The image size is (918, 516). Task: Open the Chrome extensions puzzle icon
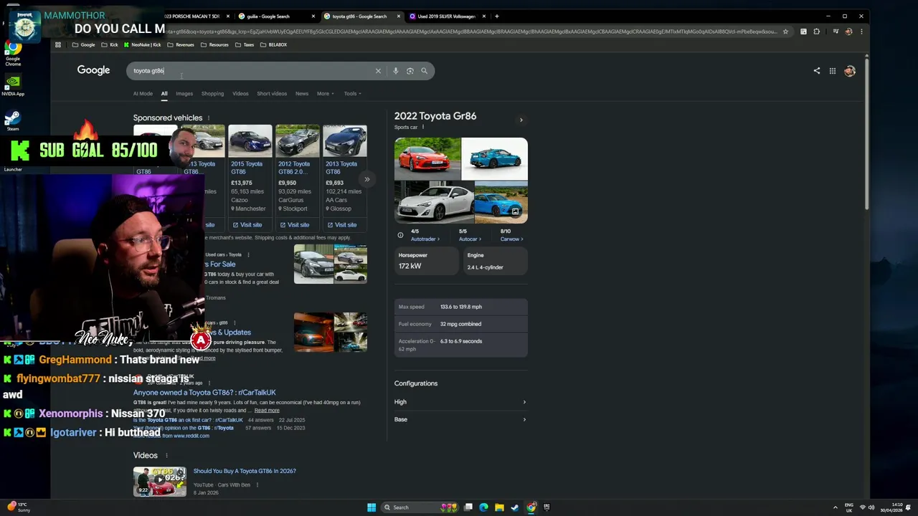point(816,32)
